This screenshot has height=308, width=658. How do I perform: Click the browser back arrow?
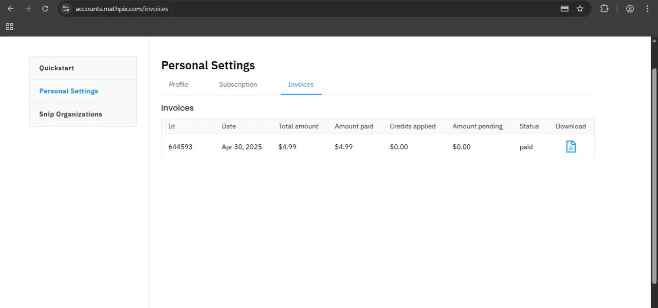[10, 9]
